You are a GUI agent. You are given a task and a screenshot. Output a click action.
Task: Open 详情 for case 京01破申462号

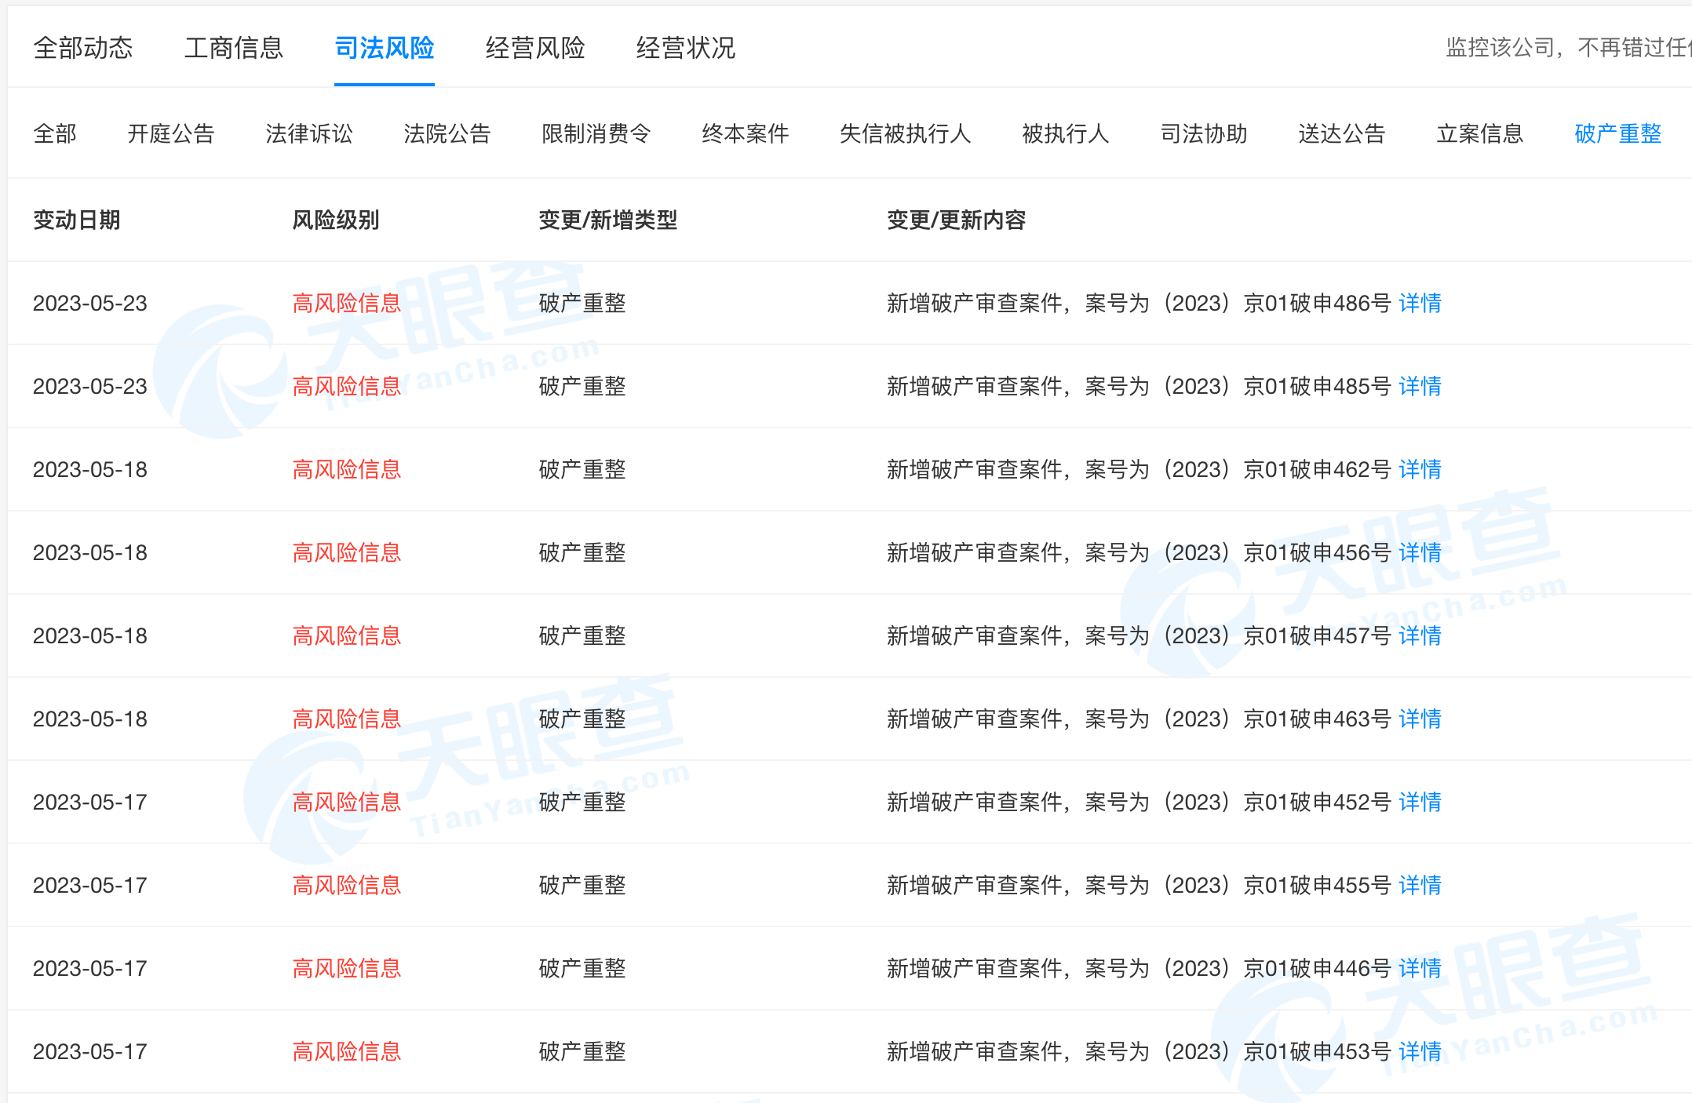pyautogui.click(x=1420, y=469)
